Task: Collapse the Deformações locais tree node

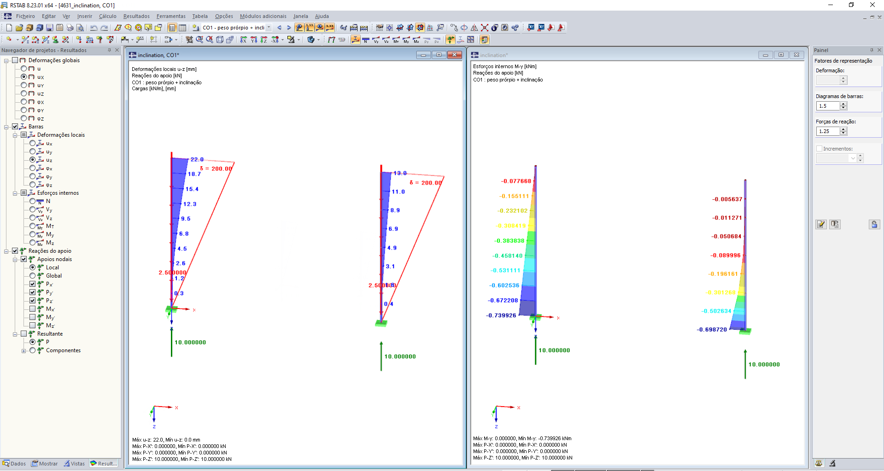Action: pos(15,135)
